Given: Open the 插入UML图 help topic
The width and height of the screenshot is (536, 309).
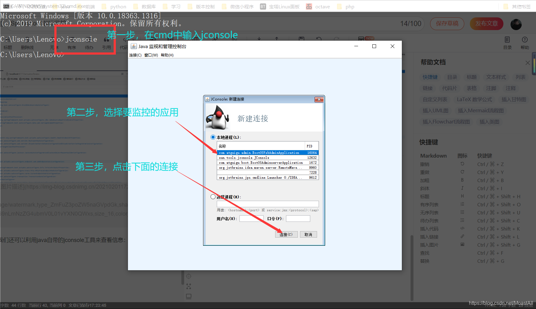Looking at the screenshot, I should 436,111.
